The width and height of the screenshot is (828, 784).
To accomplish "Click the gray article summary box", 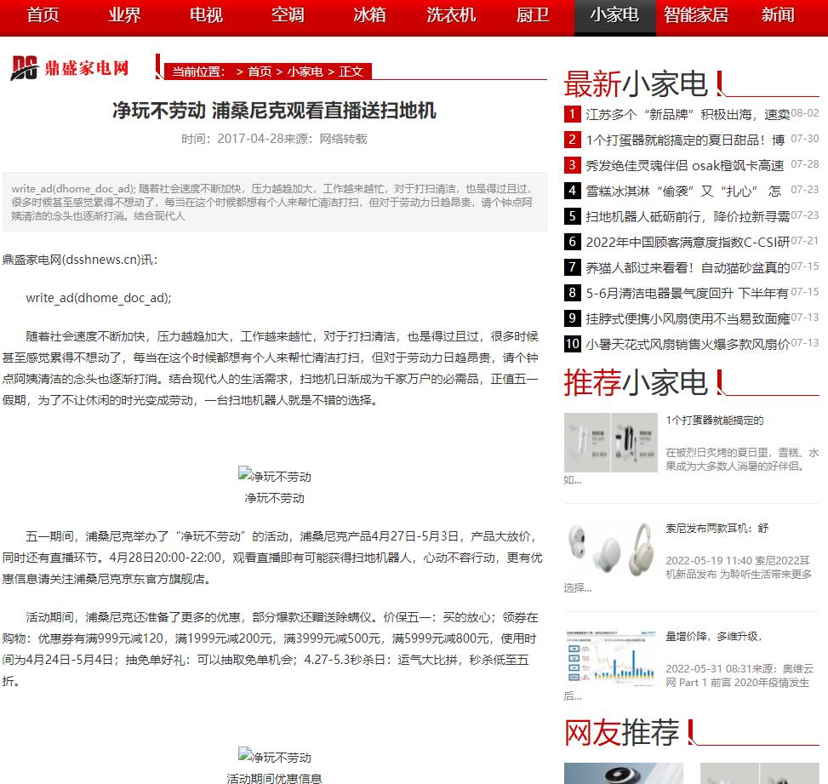I will tap(274, 202).
